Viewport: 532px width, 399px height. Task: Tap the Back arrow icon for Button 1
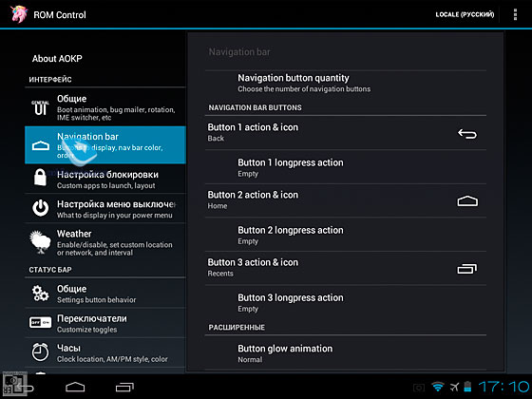[x=467, y=134]
